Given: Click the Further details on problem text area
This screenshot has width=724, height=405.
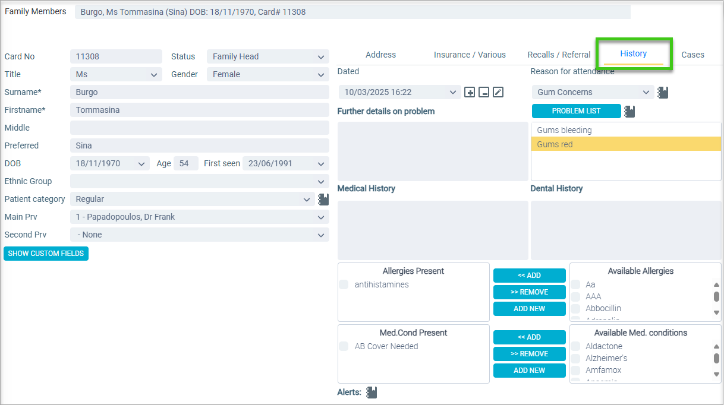Looking at the screenshot, I should [433, 151].
